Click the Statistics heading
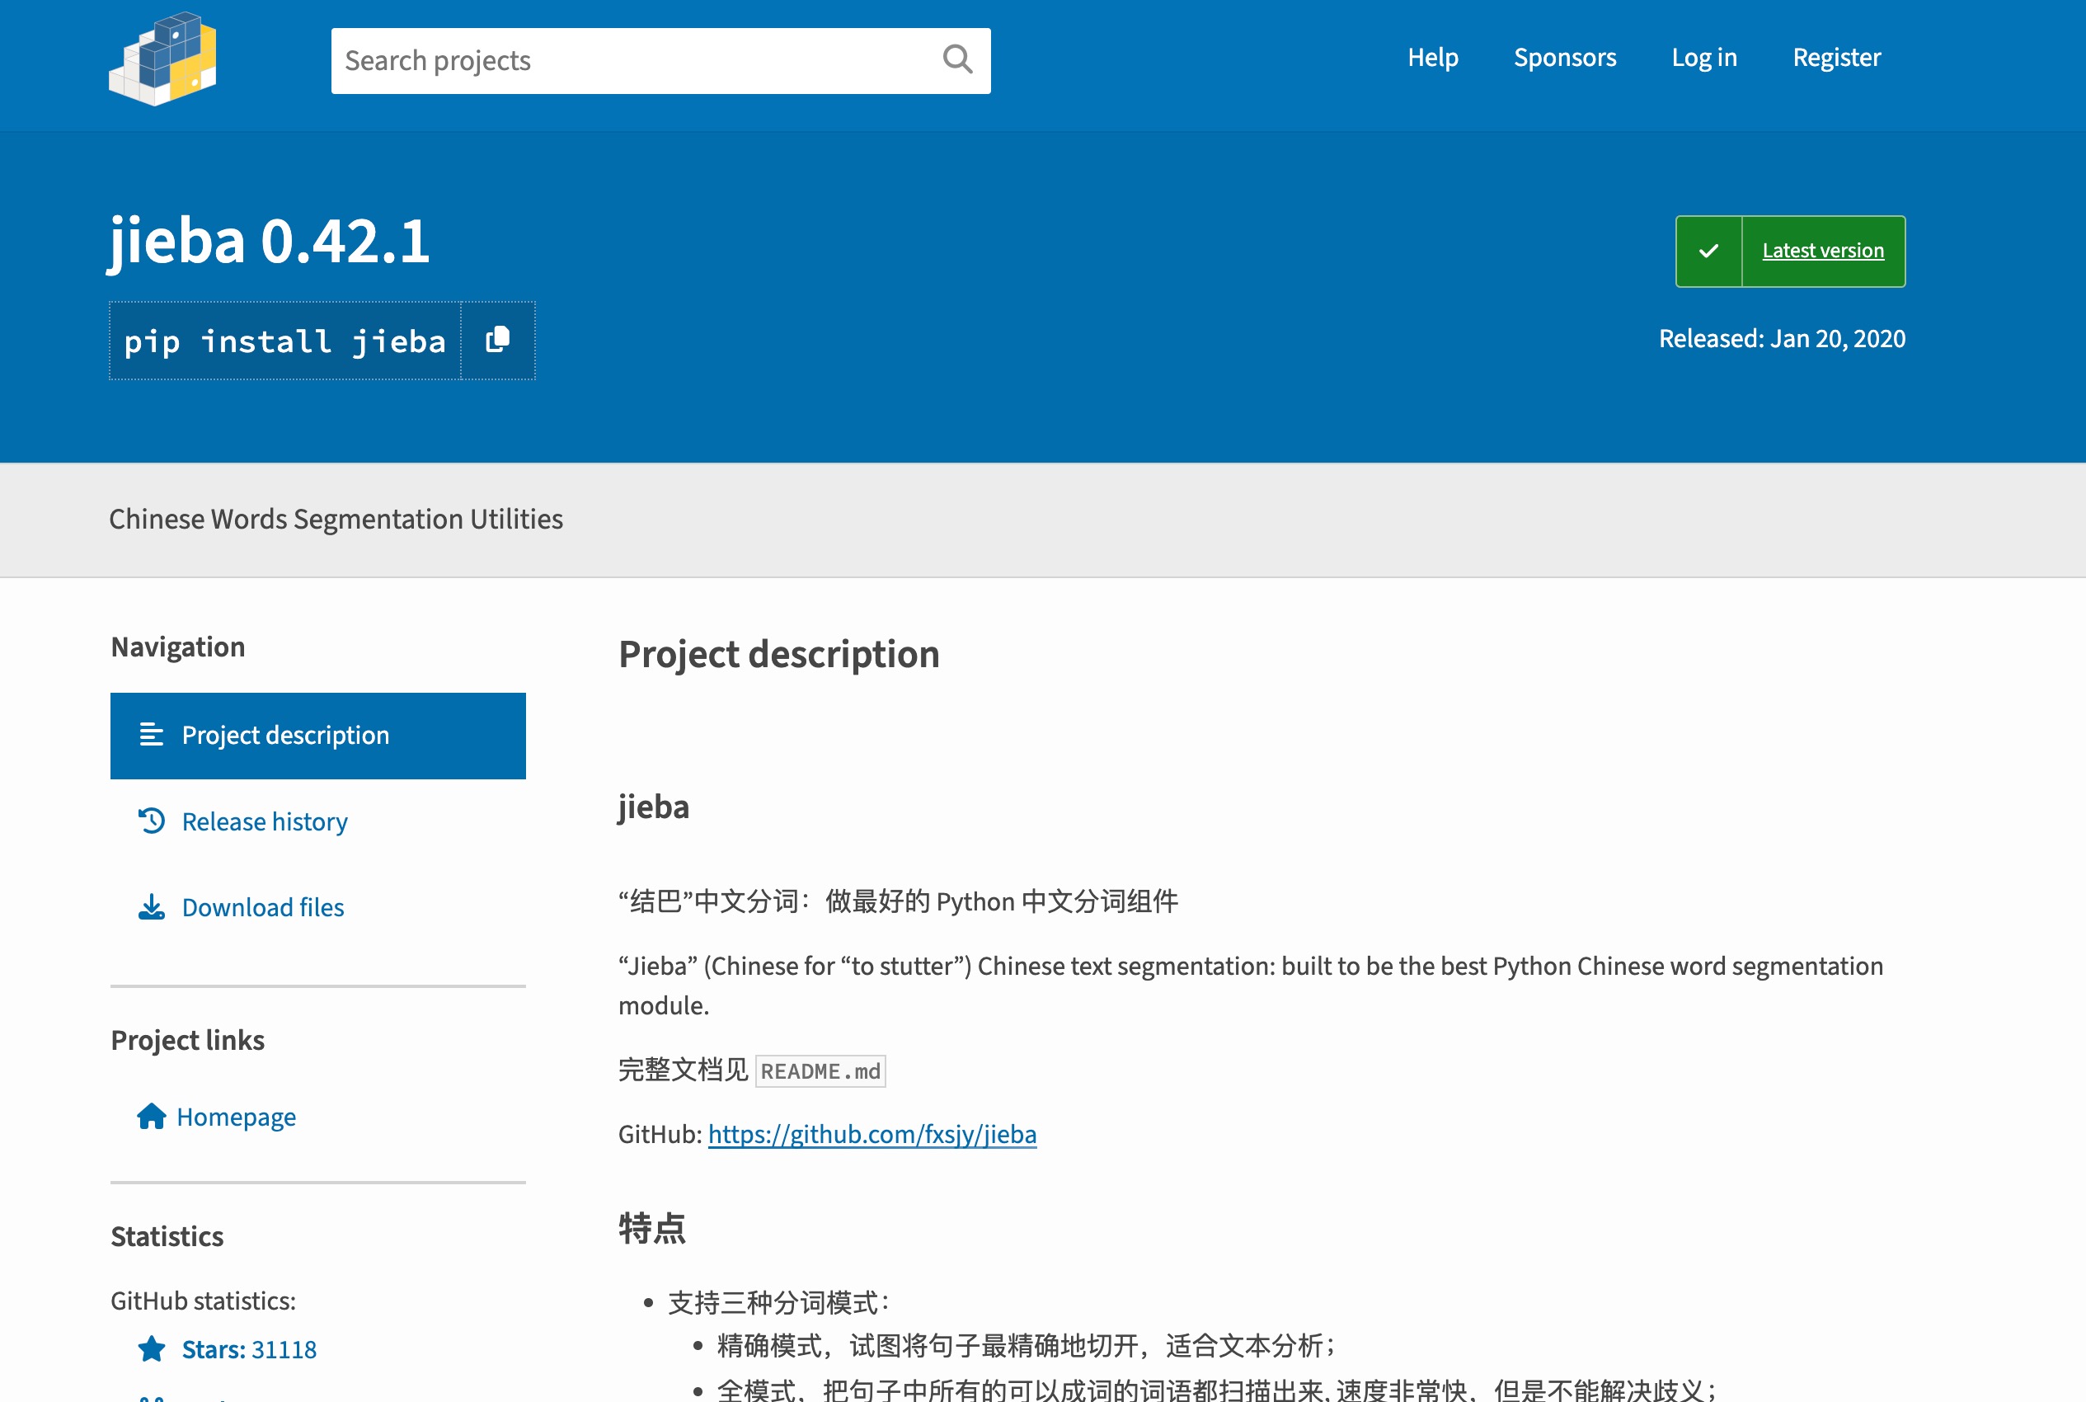This screenshot has width=2086, height=1402. point(167,1235)
